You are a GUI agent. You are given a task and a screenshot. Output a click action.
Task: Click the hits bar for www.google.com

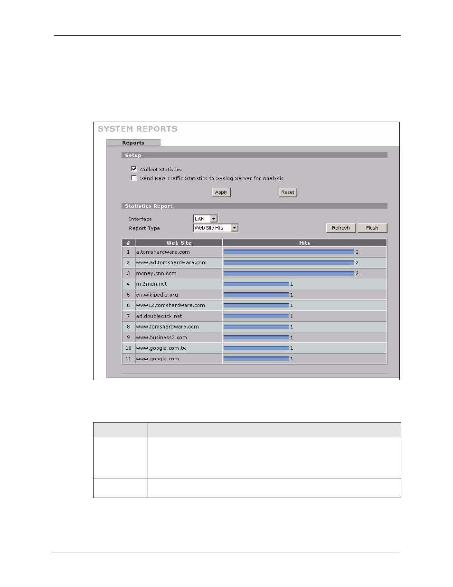click(256, 359)
